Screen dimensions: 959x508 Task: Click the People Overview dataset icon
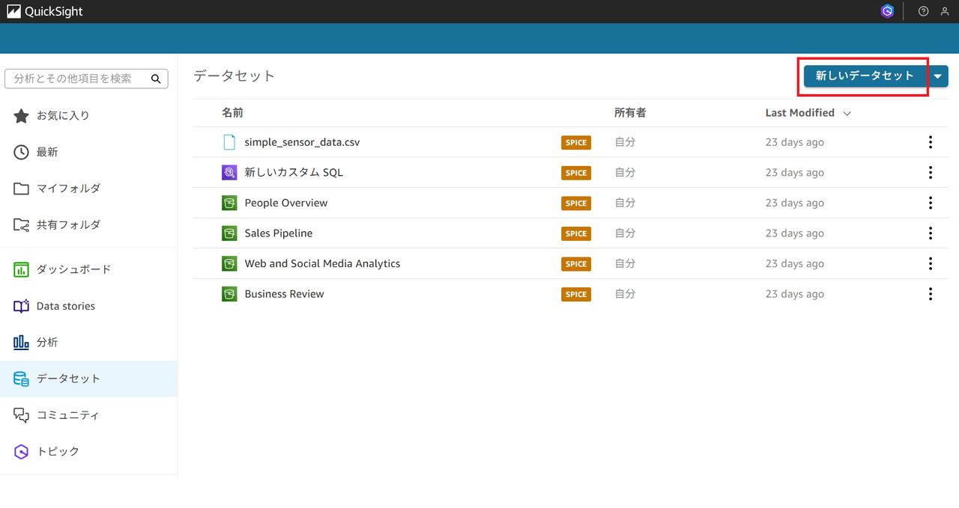tap(229, 203)
